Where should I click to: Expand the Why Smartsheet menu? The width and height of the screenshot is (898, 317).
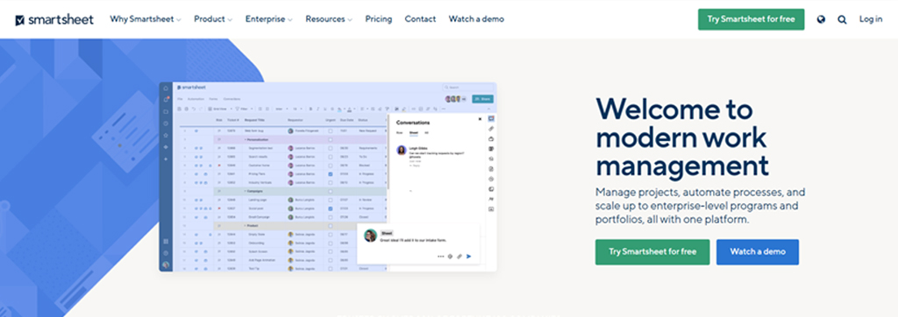pyautogui.click(x=146, y=19)
